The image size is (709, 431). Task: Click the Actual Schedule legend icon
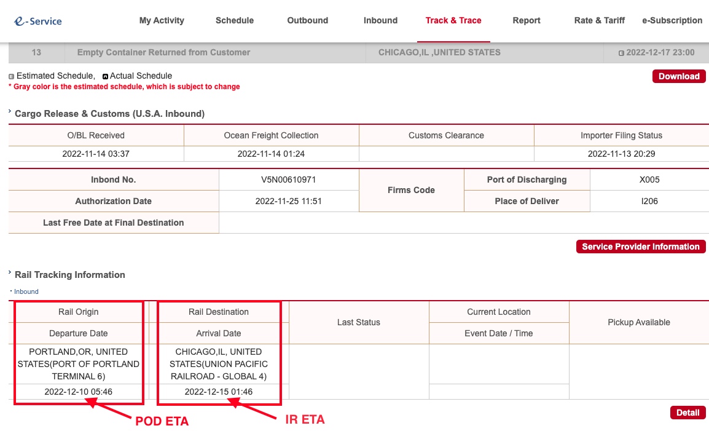[105, 76]
